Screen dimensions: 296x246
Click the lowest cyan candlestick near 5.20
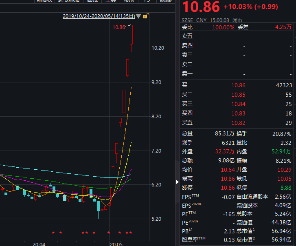click(98, 205)
